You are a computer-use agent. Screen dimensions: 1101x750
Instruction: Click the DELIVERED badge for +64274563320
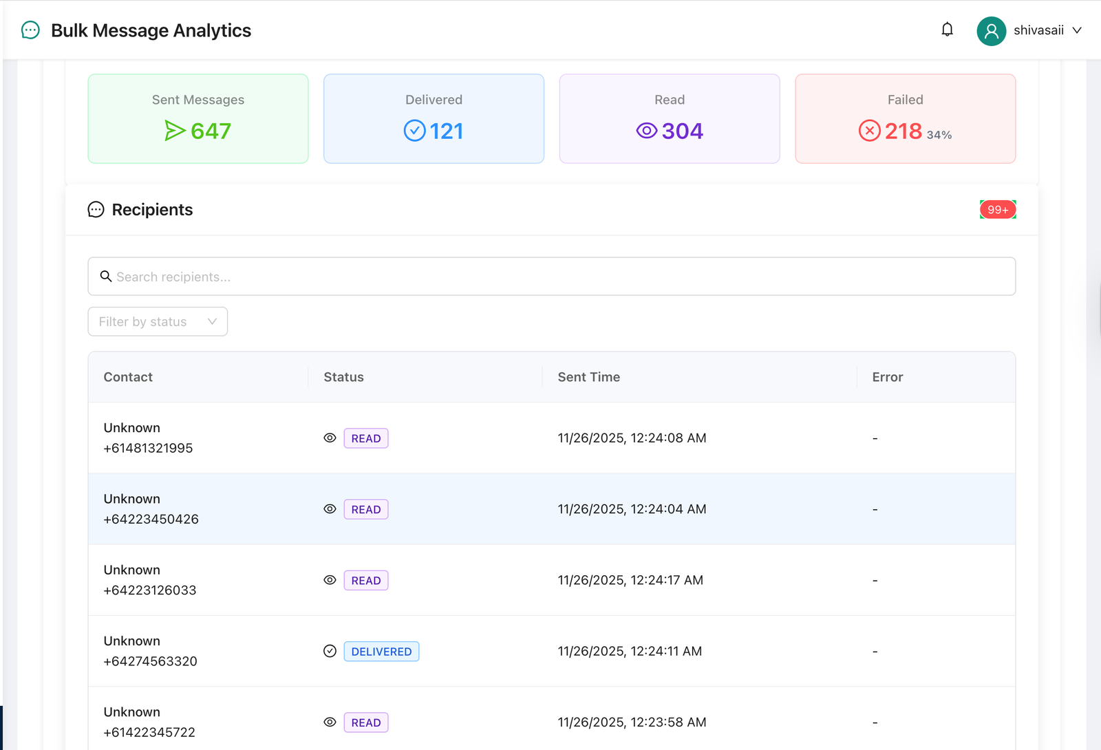coord(381,652)
